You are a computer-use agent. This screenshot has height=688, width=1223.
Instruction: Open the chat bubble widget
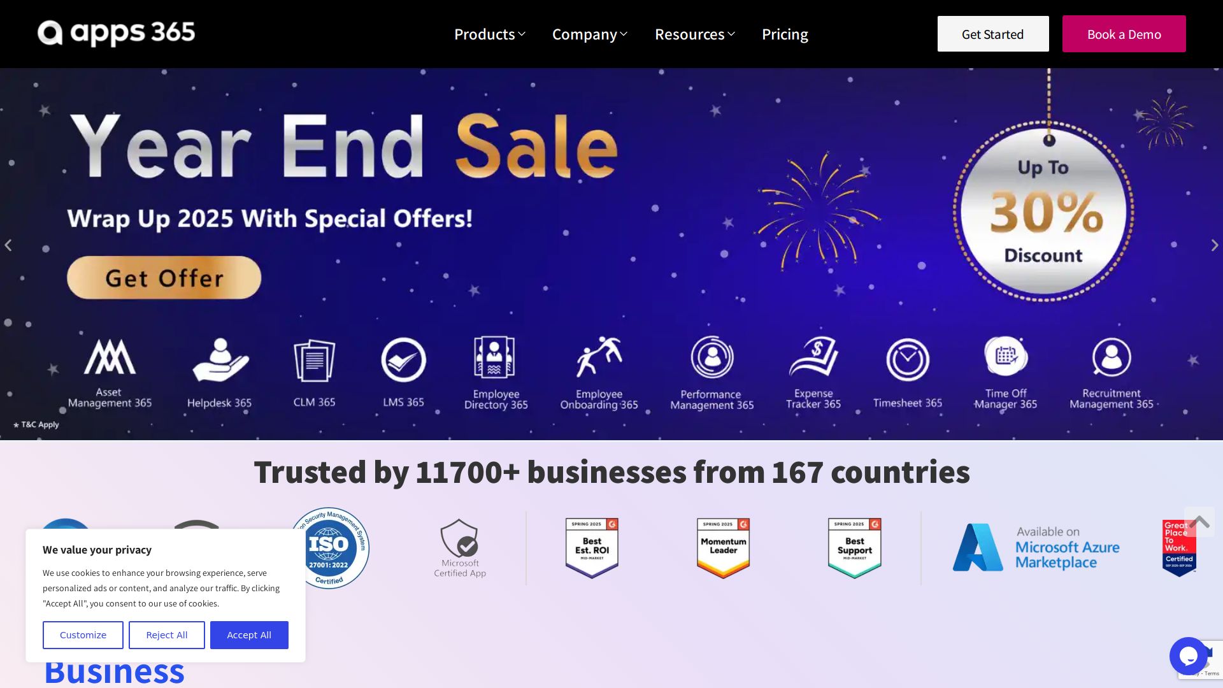pos(1189,656)
